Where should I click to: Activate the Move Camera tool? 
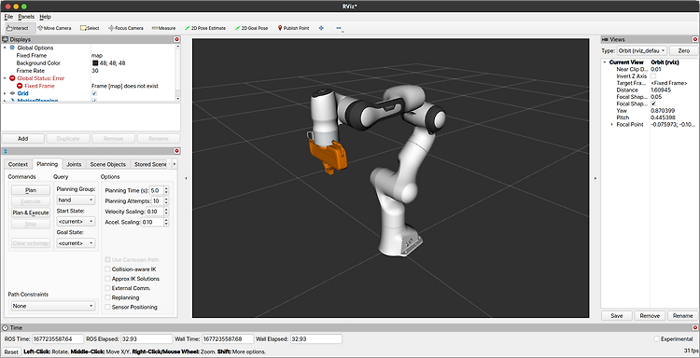tap(54, 28)
